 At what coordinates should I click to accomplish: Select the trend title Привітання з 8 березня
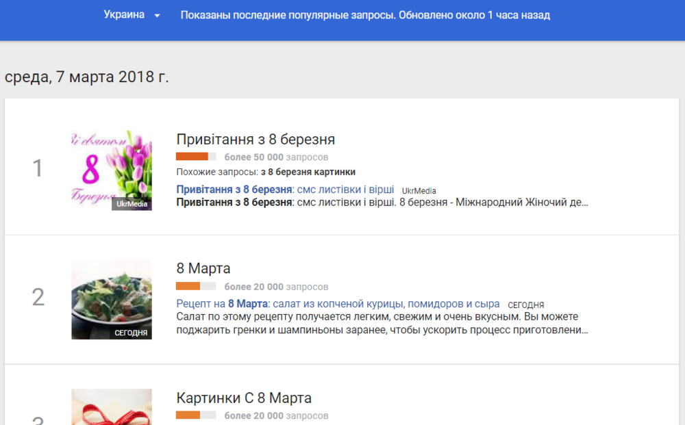click(x=256, y=140)
